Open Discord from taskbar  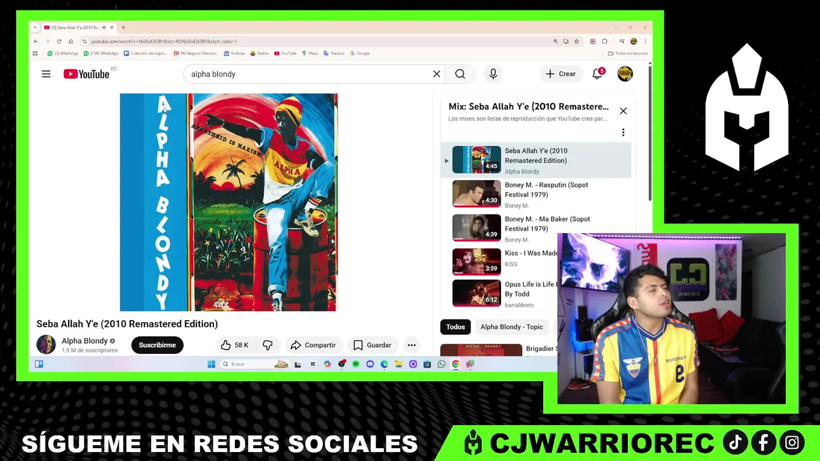point(370,364)
